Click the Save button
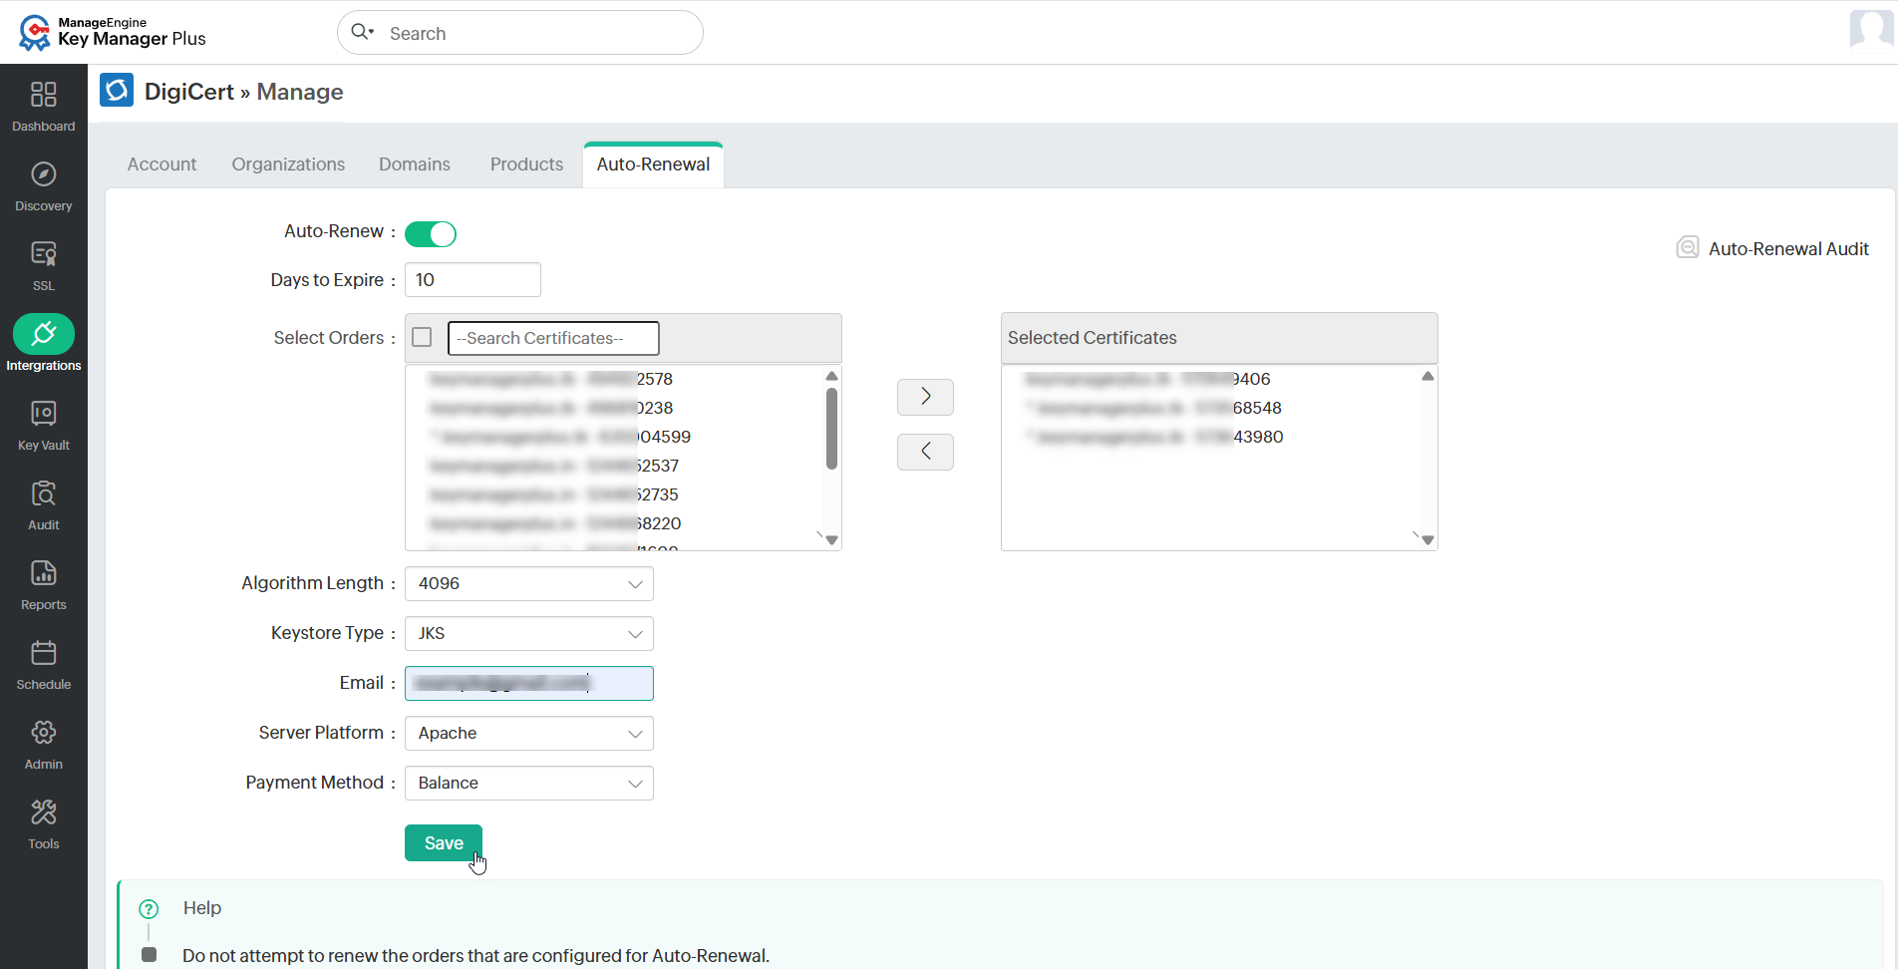 pos(444,843)
